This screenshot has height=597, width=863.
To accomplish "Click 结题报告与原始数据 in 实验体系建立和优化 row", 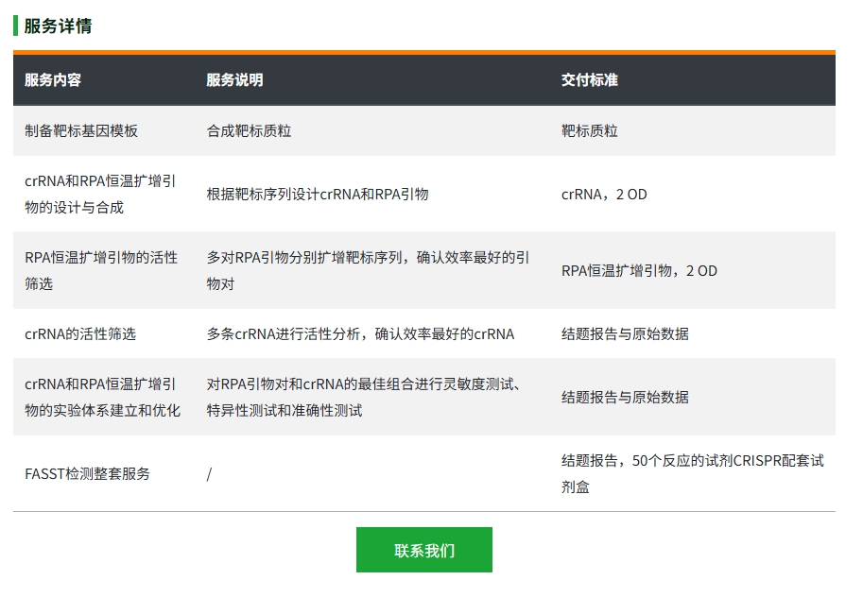I will 625,398.
